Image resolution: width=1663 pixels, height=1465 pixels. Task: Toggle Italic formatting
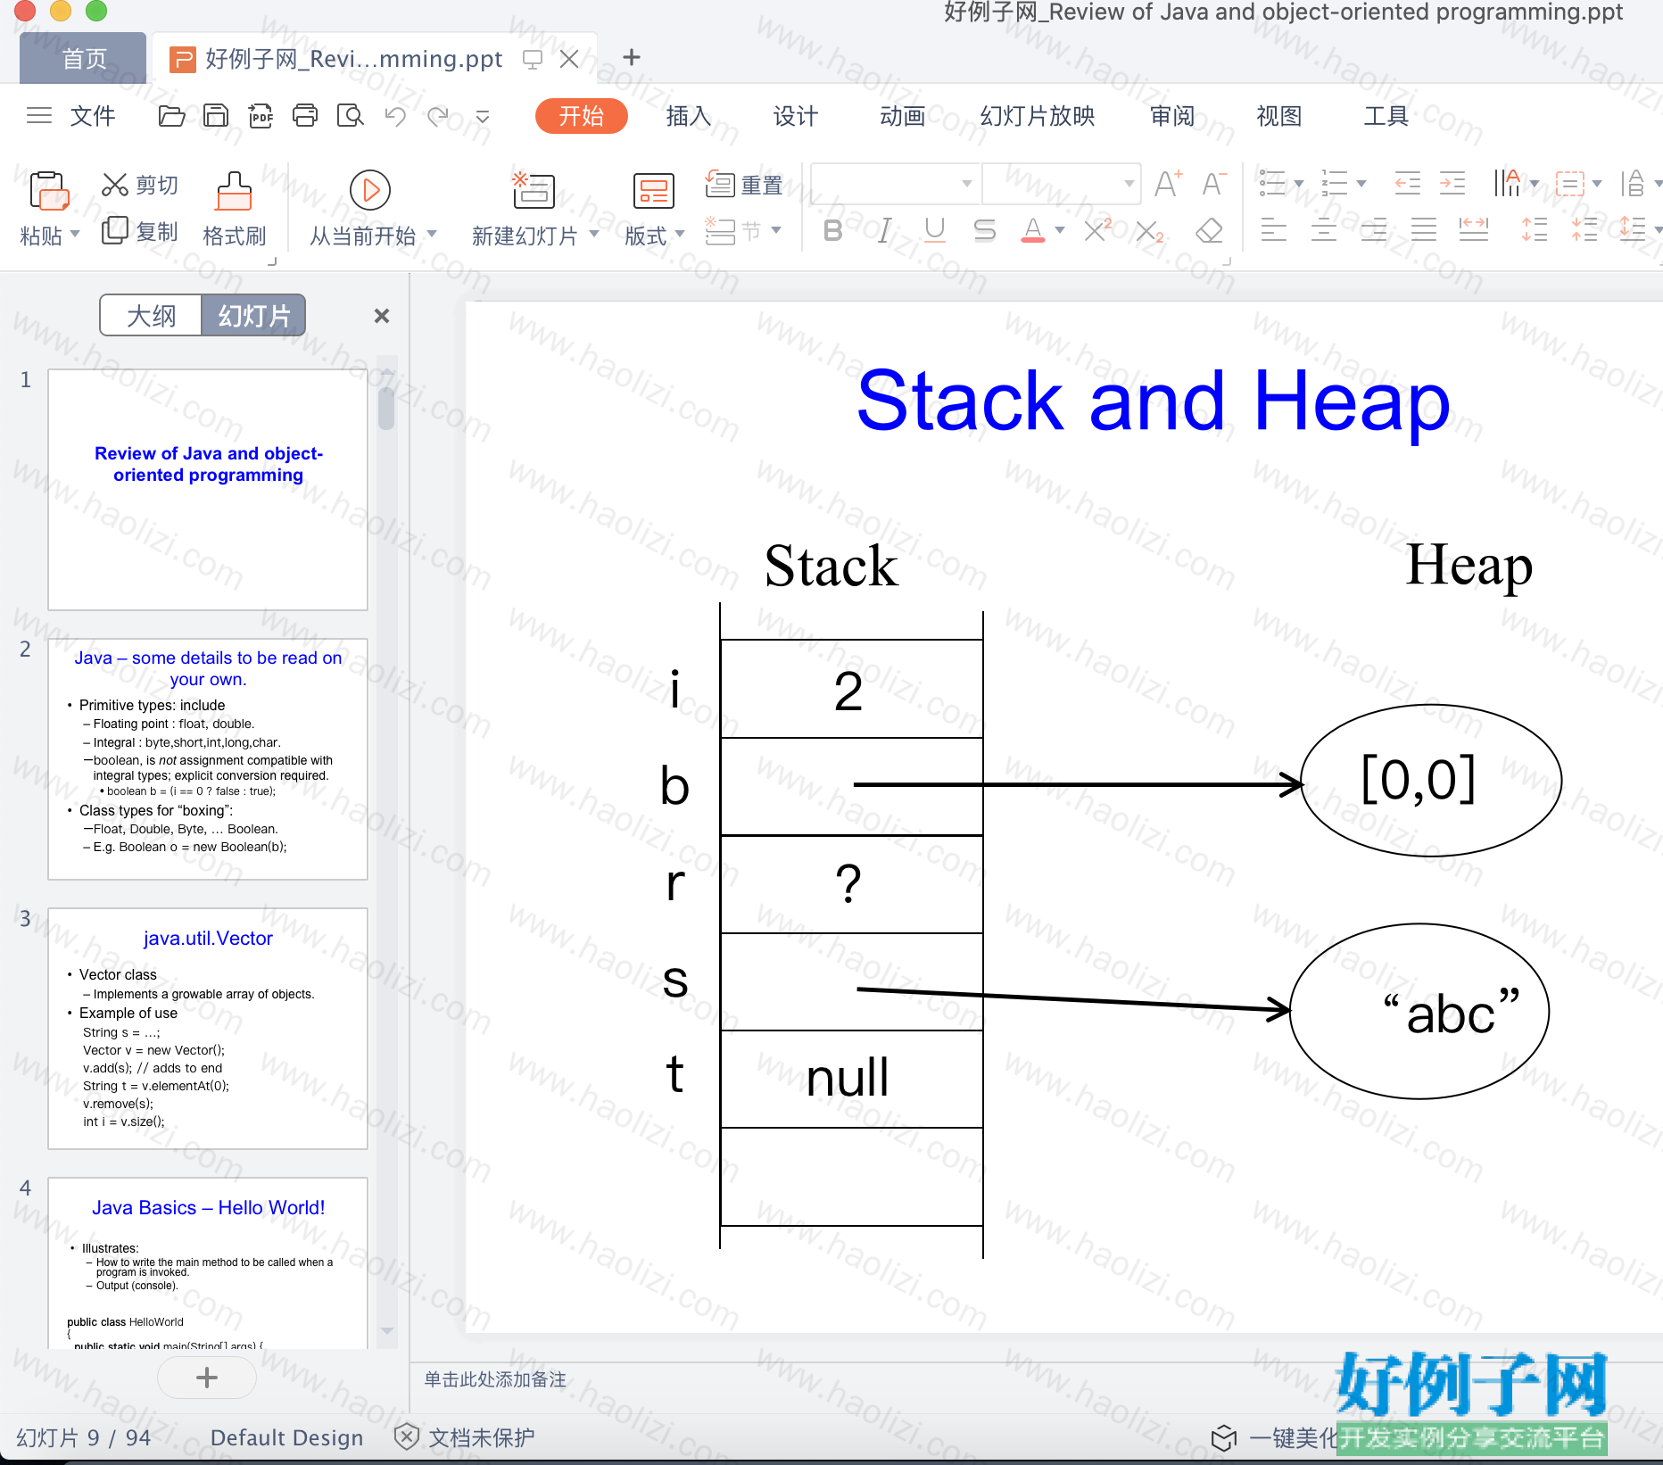click(883, 231)
